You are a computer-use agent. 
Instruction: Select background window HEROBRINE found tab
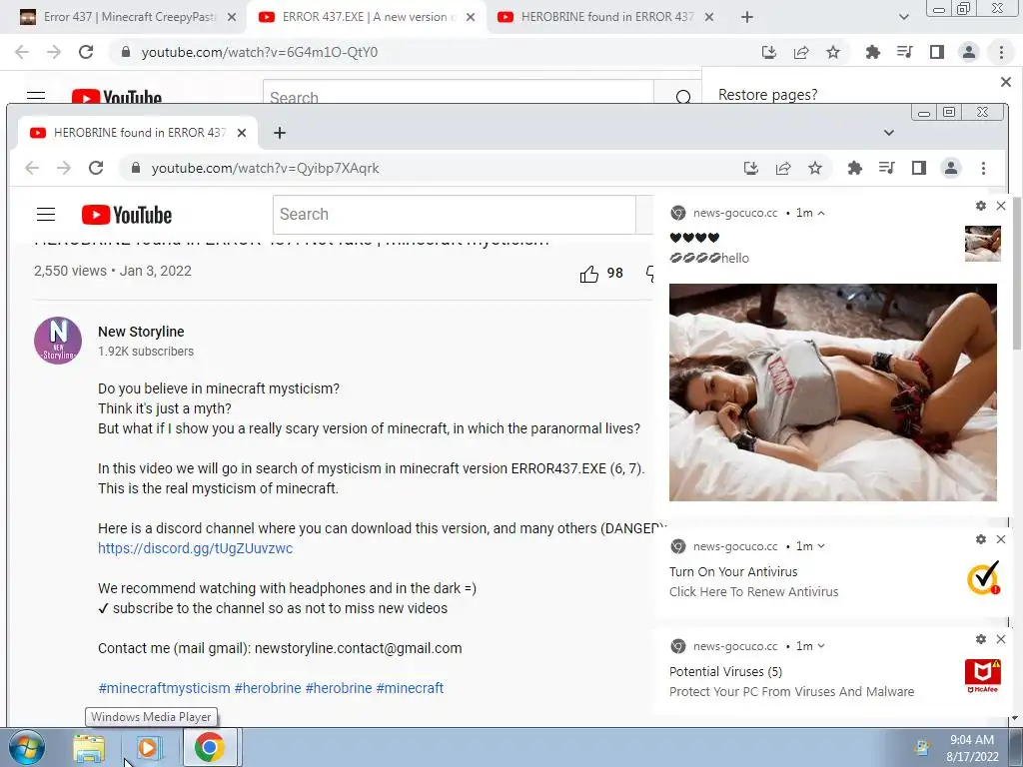605,17
